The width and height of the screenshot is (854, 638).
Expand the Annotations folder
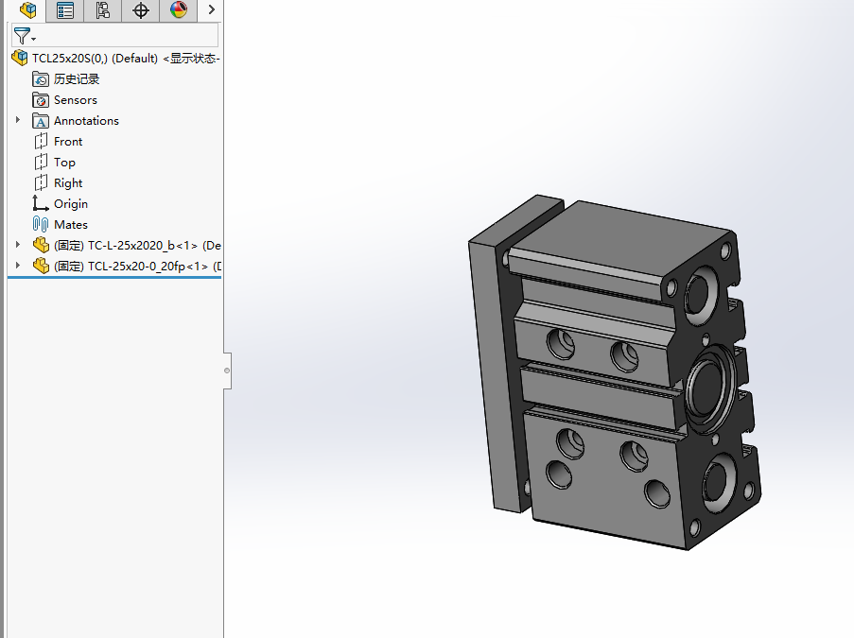(x=18, y=120)
